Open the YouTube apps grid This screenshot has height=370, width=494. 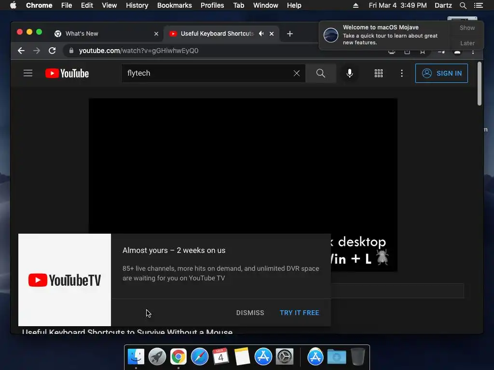coord(379,73)
